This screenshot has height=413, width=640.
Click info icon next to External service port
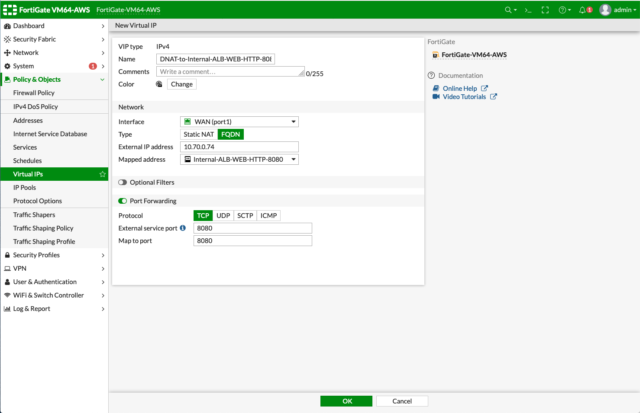click(x=183, y=228)
